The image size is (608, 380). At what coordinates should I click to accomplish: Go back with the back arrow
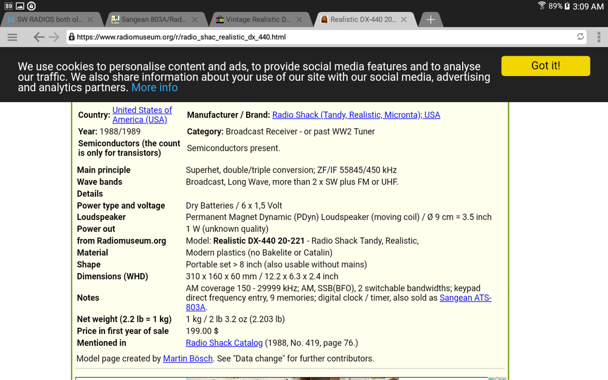[x=38, y=37]
